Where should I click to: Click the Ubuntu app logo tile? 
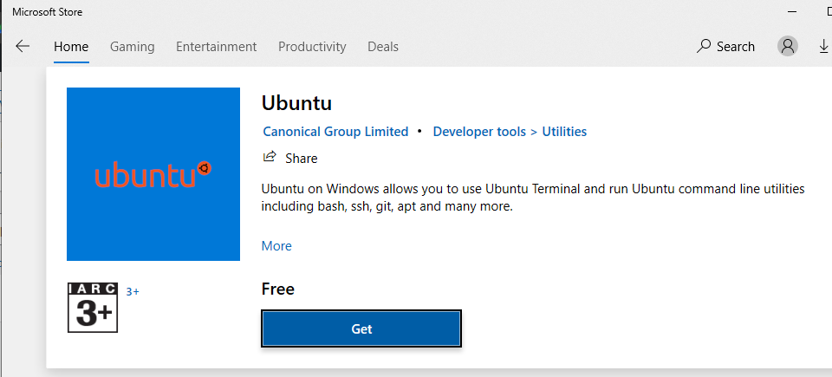153,174
